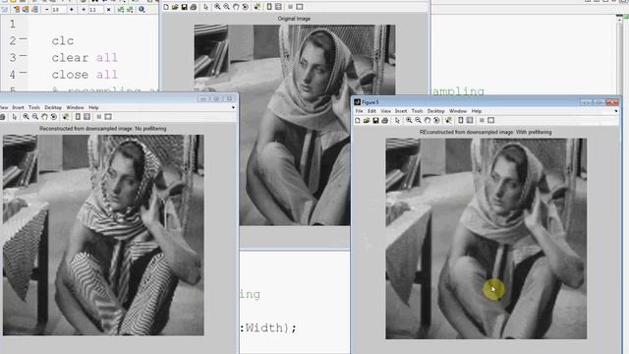Screen dimensions: 629x354
Task: Save figure in Original Image window toolbar
Action: click(184, 7)
